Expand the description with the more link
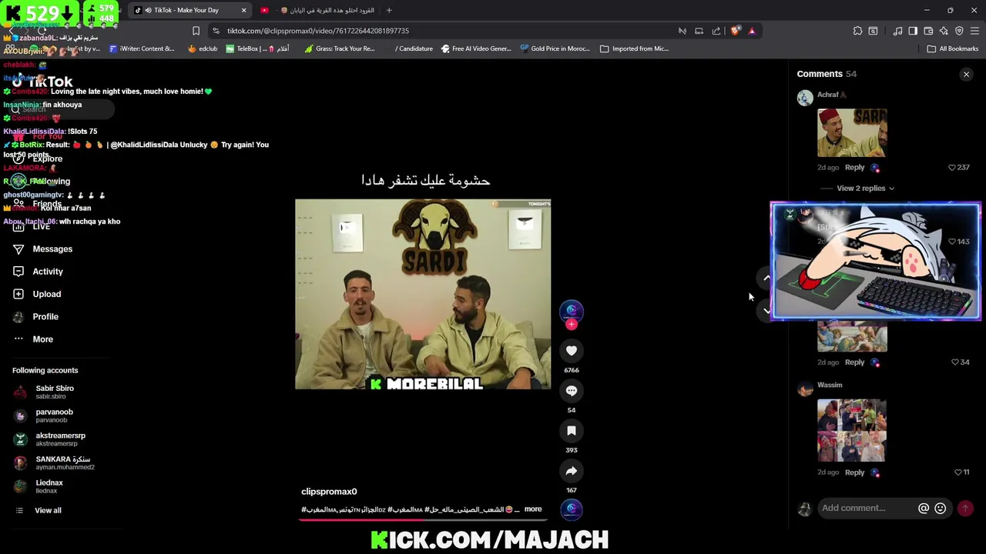 point(533,509)
